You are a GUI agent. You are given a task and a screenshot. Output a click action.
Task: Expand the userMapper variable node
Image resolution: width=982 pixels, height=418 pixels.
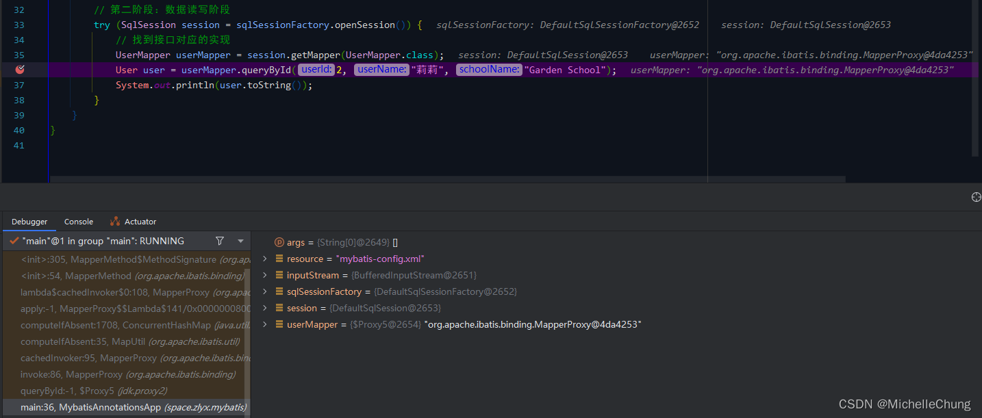(265, 324)
